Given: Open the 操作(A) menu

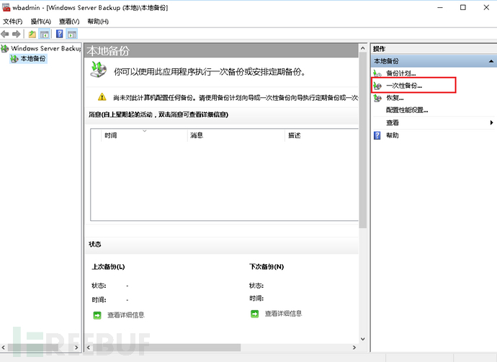Looking at the screenshot, I should (x=40, y=22).
